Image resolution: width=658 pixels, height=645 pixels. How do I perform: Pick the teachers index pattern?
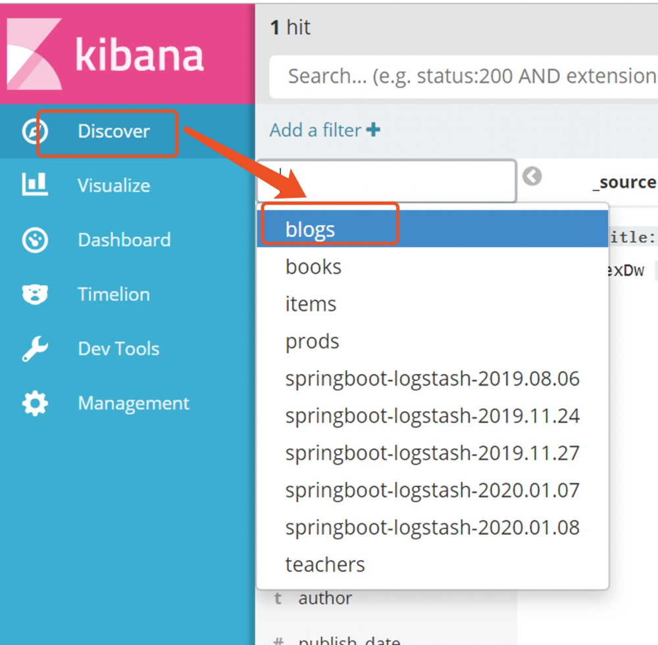point(433,565)
